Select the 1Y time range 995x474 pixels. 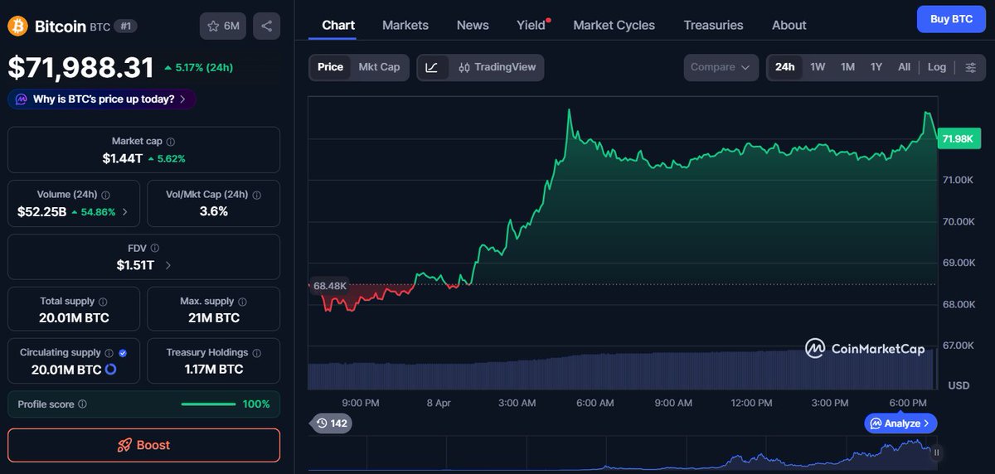(876, 67)
